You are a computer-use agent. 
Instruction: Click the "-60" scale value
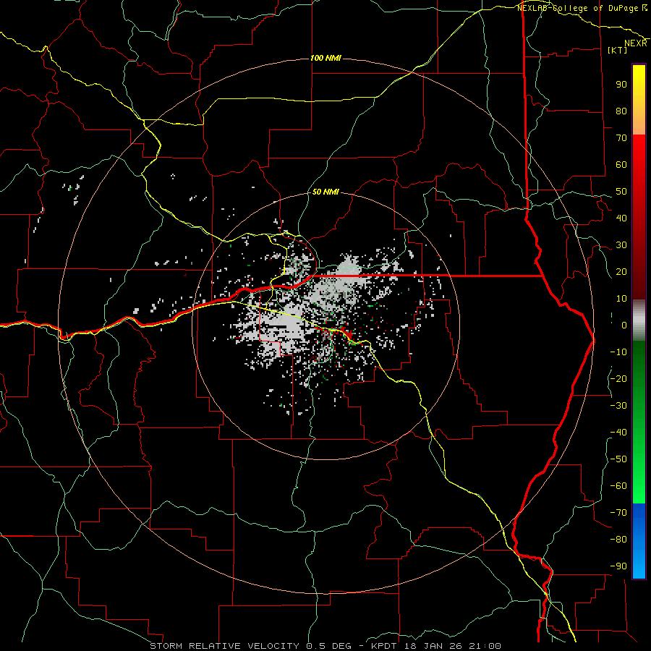click(x=618, y=486)
